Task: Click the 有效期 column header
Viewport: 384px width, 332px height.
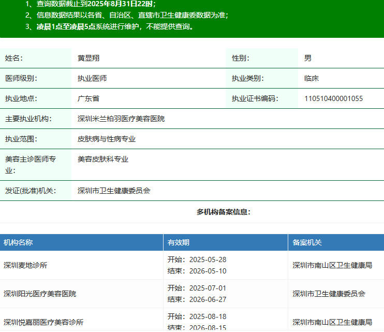Action: coord(178,242)
